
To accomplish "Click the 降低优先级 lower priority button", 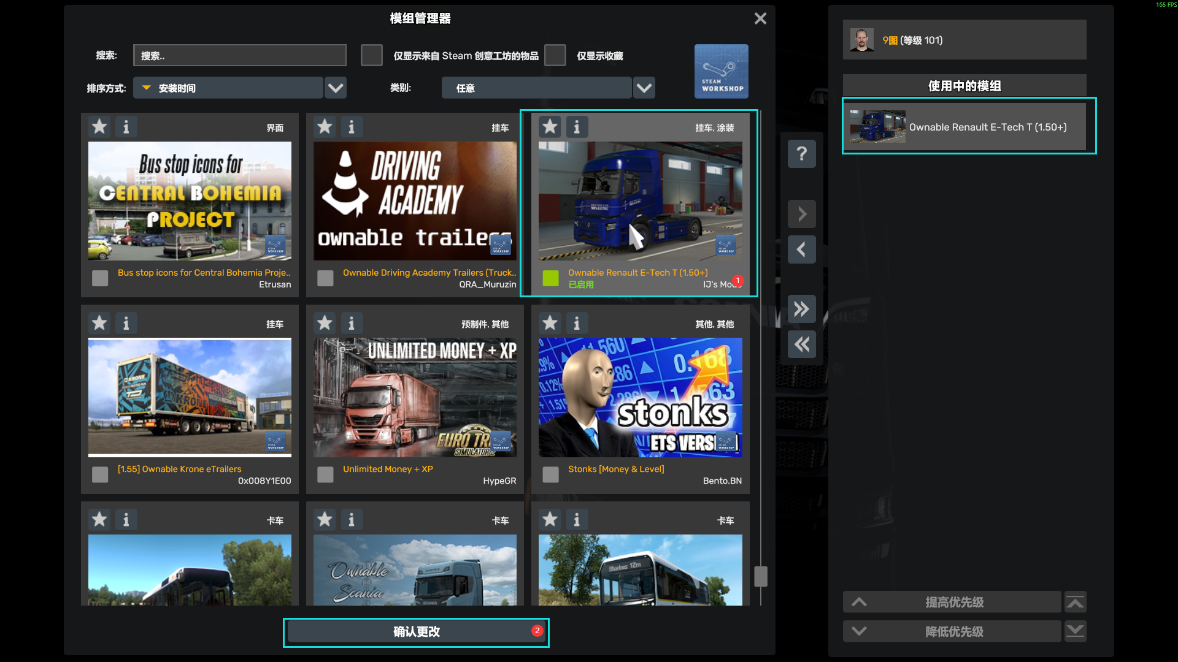I will tap(952, 631).
